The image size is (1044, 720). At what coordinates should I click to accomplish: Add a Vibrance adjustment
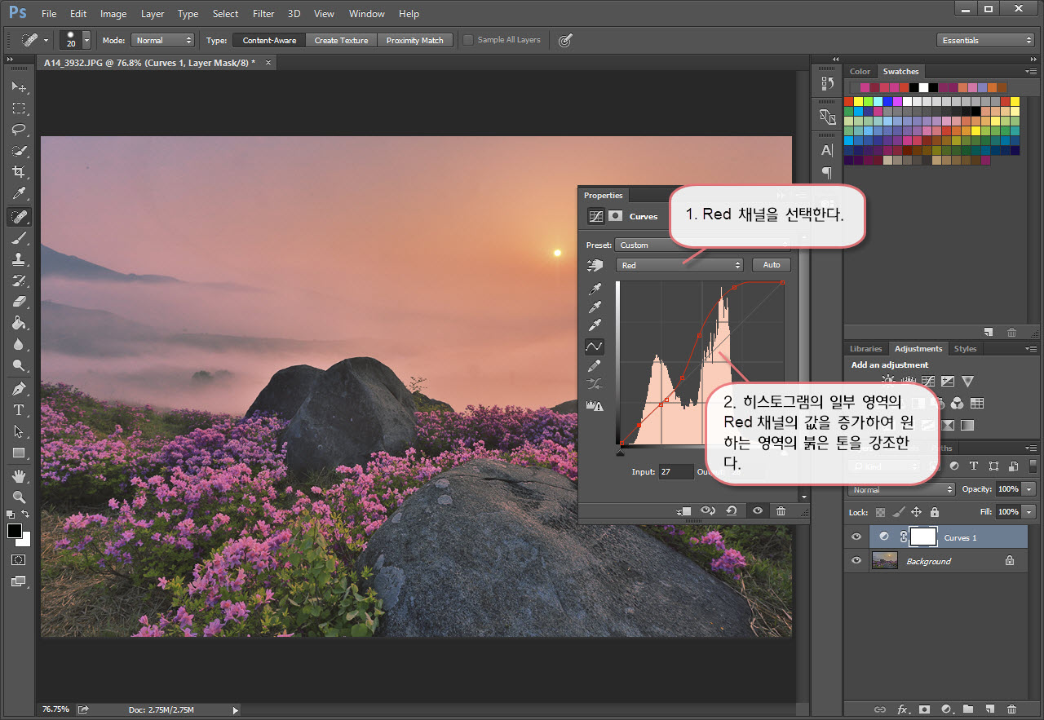(x=968, y=381)
